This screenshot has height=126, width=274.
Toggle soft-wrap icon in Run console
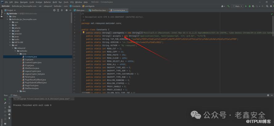point(9,107)
